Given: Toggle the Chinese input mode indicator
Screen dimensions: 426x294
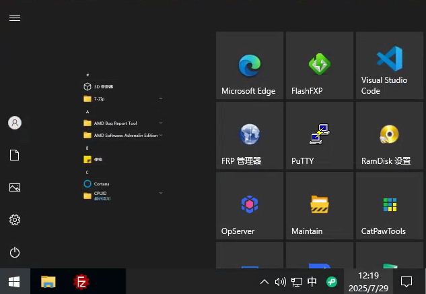Looking at the screenshot, I should click(x=312, y=282).
